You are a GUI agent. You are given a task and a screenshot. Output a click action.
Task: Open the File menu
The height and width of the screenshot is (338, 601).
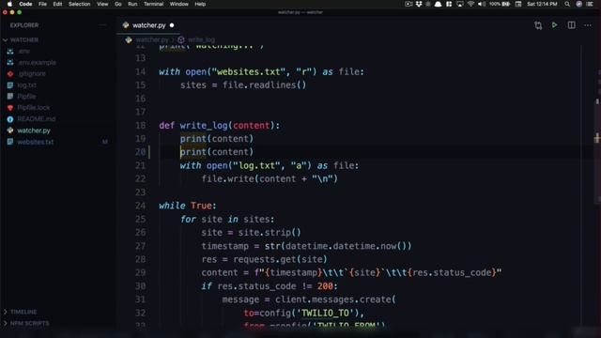(42, 4)
